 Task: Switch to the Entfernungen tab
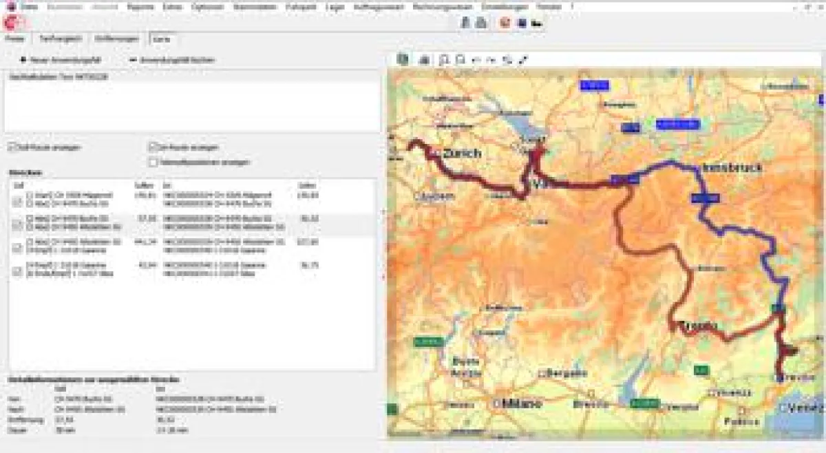[116, 39]
